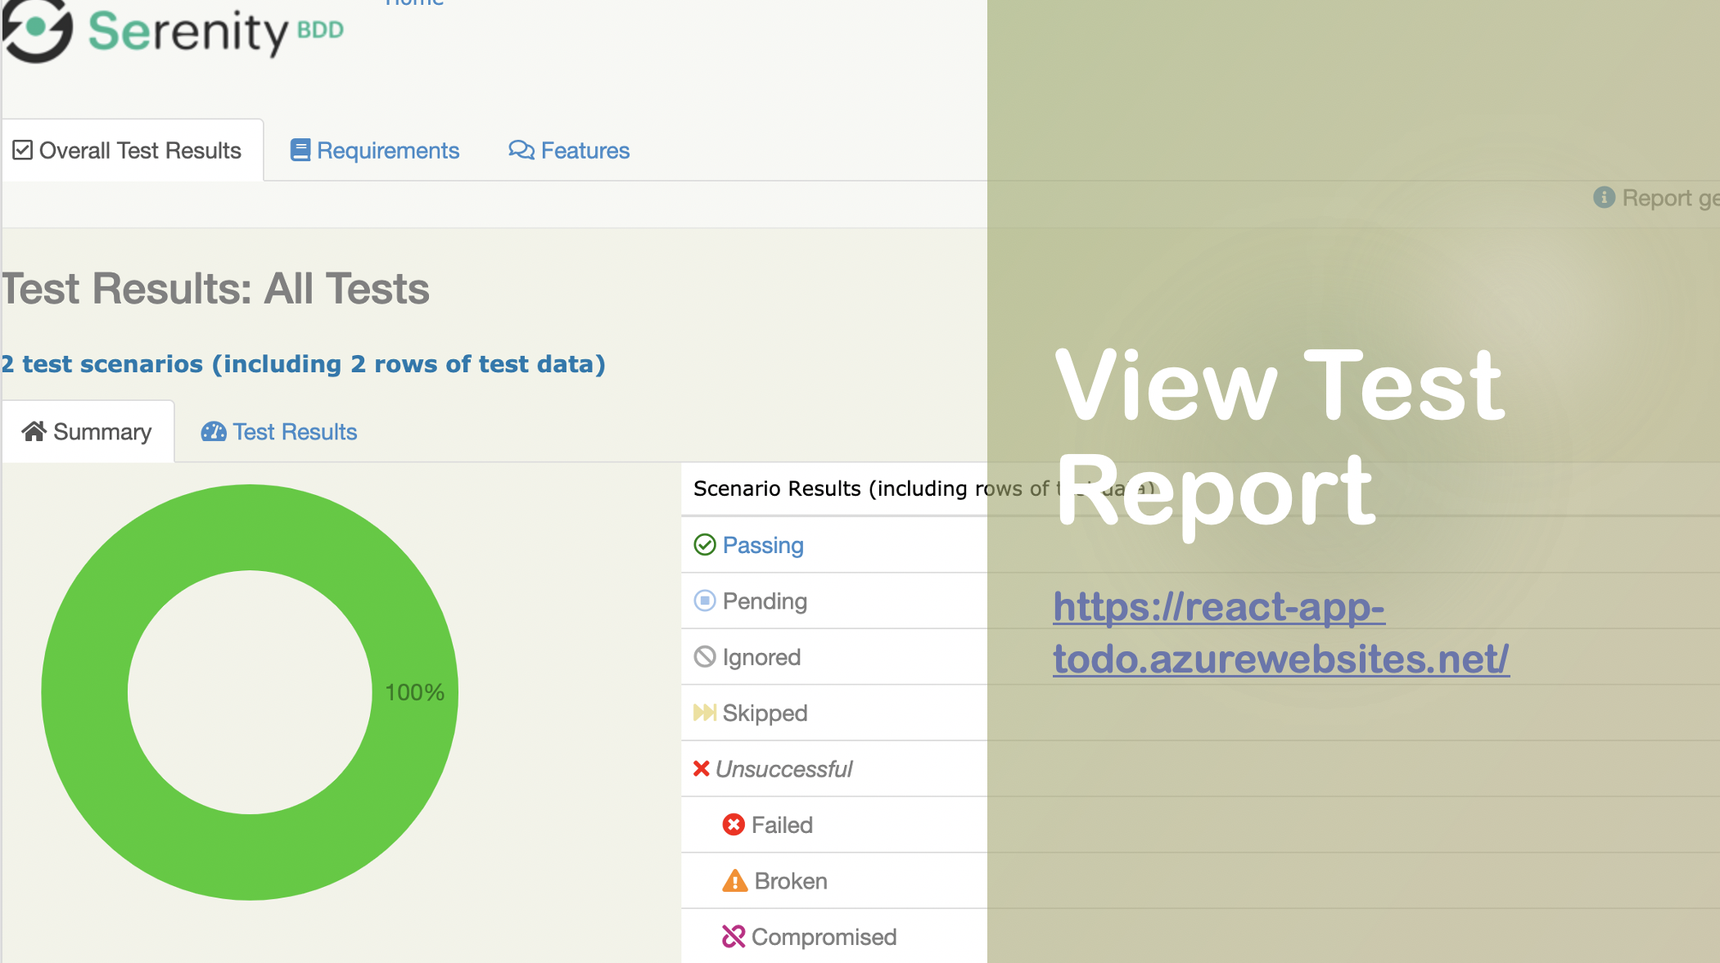Screen dimensions: 1720x963
Task: Click the green Passing checkmark circle
Action: coord(705,545)
